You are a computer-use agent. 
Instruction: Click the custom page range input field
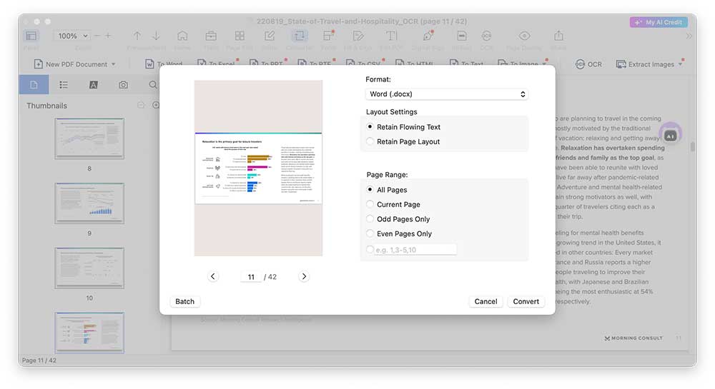(x=415, y=250)
